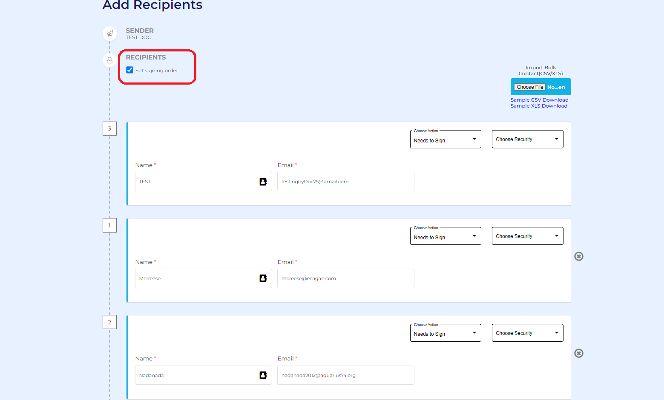Click the email field containing testingbyDoc75@gmail.com
The width and height of the screenshot is (664, 400).
tap(345, 182)
